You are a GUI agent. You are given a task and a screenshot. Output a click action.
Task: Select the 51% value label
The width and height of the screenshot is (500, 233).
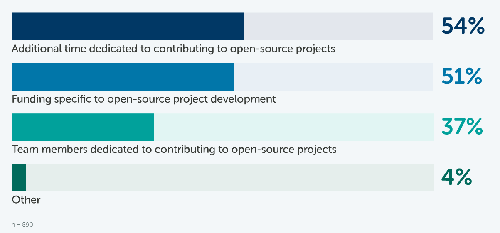click(461, 77)
